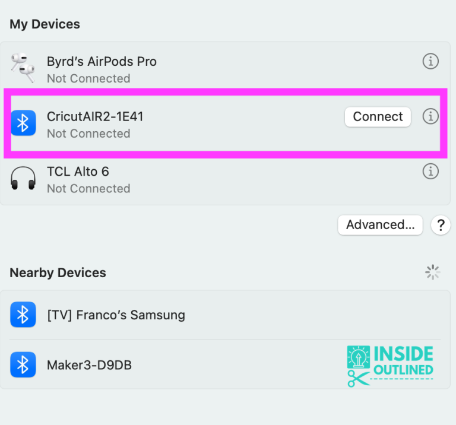Click the Bluetooth icon beside Franco's Samsung TV
The width and height of the screenshot is (456, 425).
(23, 315)
